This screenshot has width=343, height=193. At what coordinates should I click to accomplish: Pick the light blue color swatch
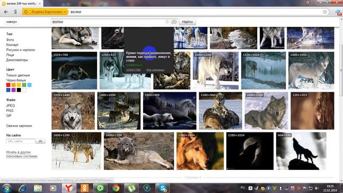pos(29,85)
